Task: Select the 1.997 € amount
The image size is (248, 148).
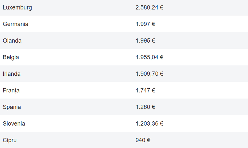Action: (145, 24)
